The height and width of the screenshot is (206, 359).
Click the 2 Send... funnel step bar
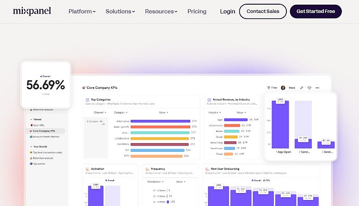tap(303, 144)
